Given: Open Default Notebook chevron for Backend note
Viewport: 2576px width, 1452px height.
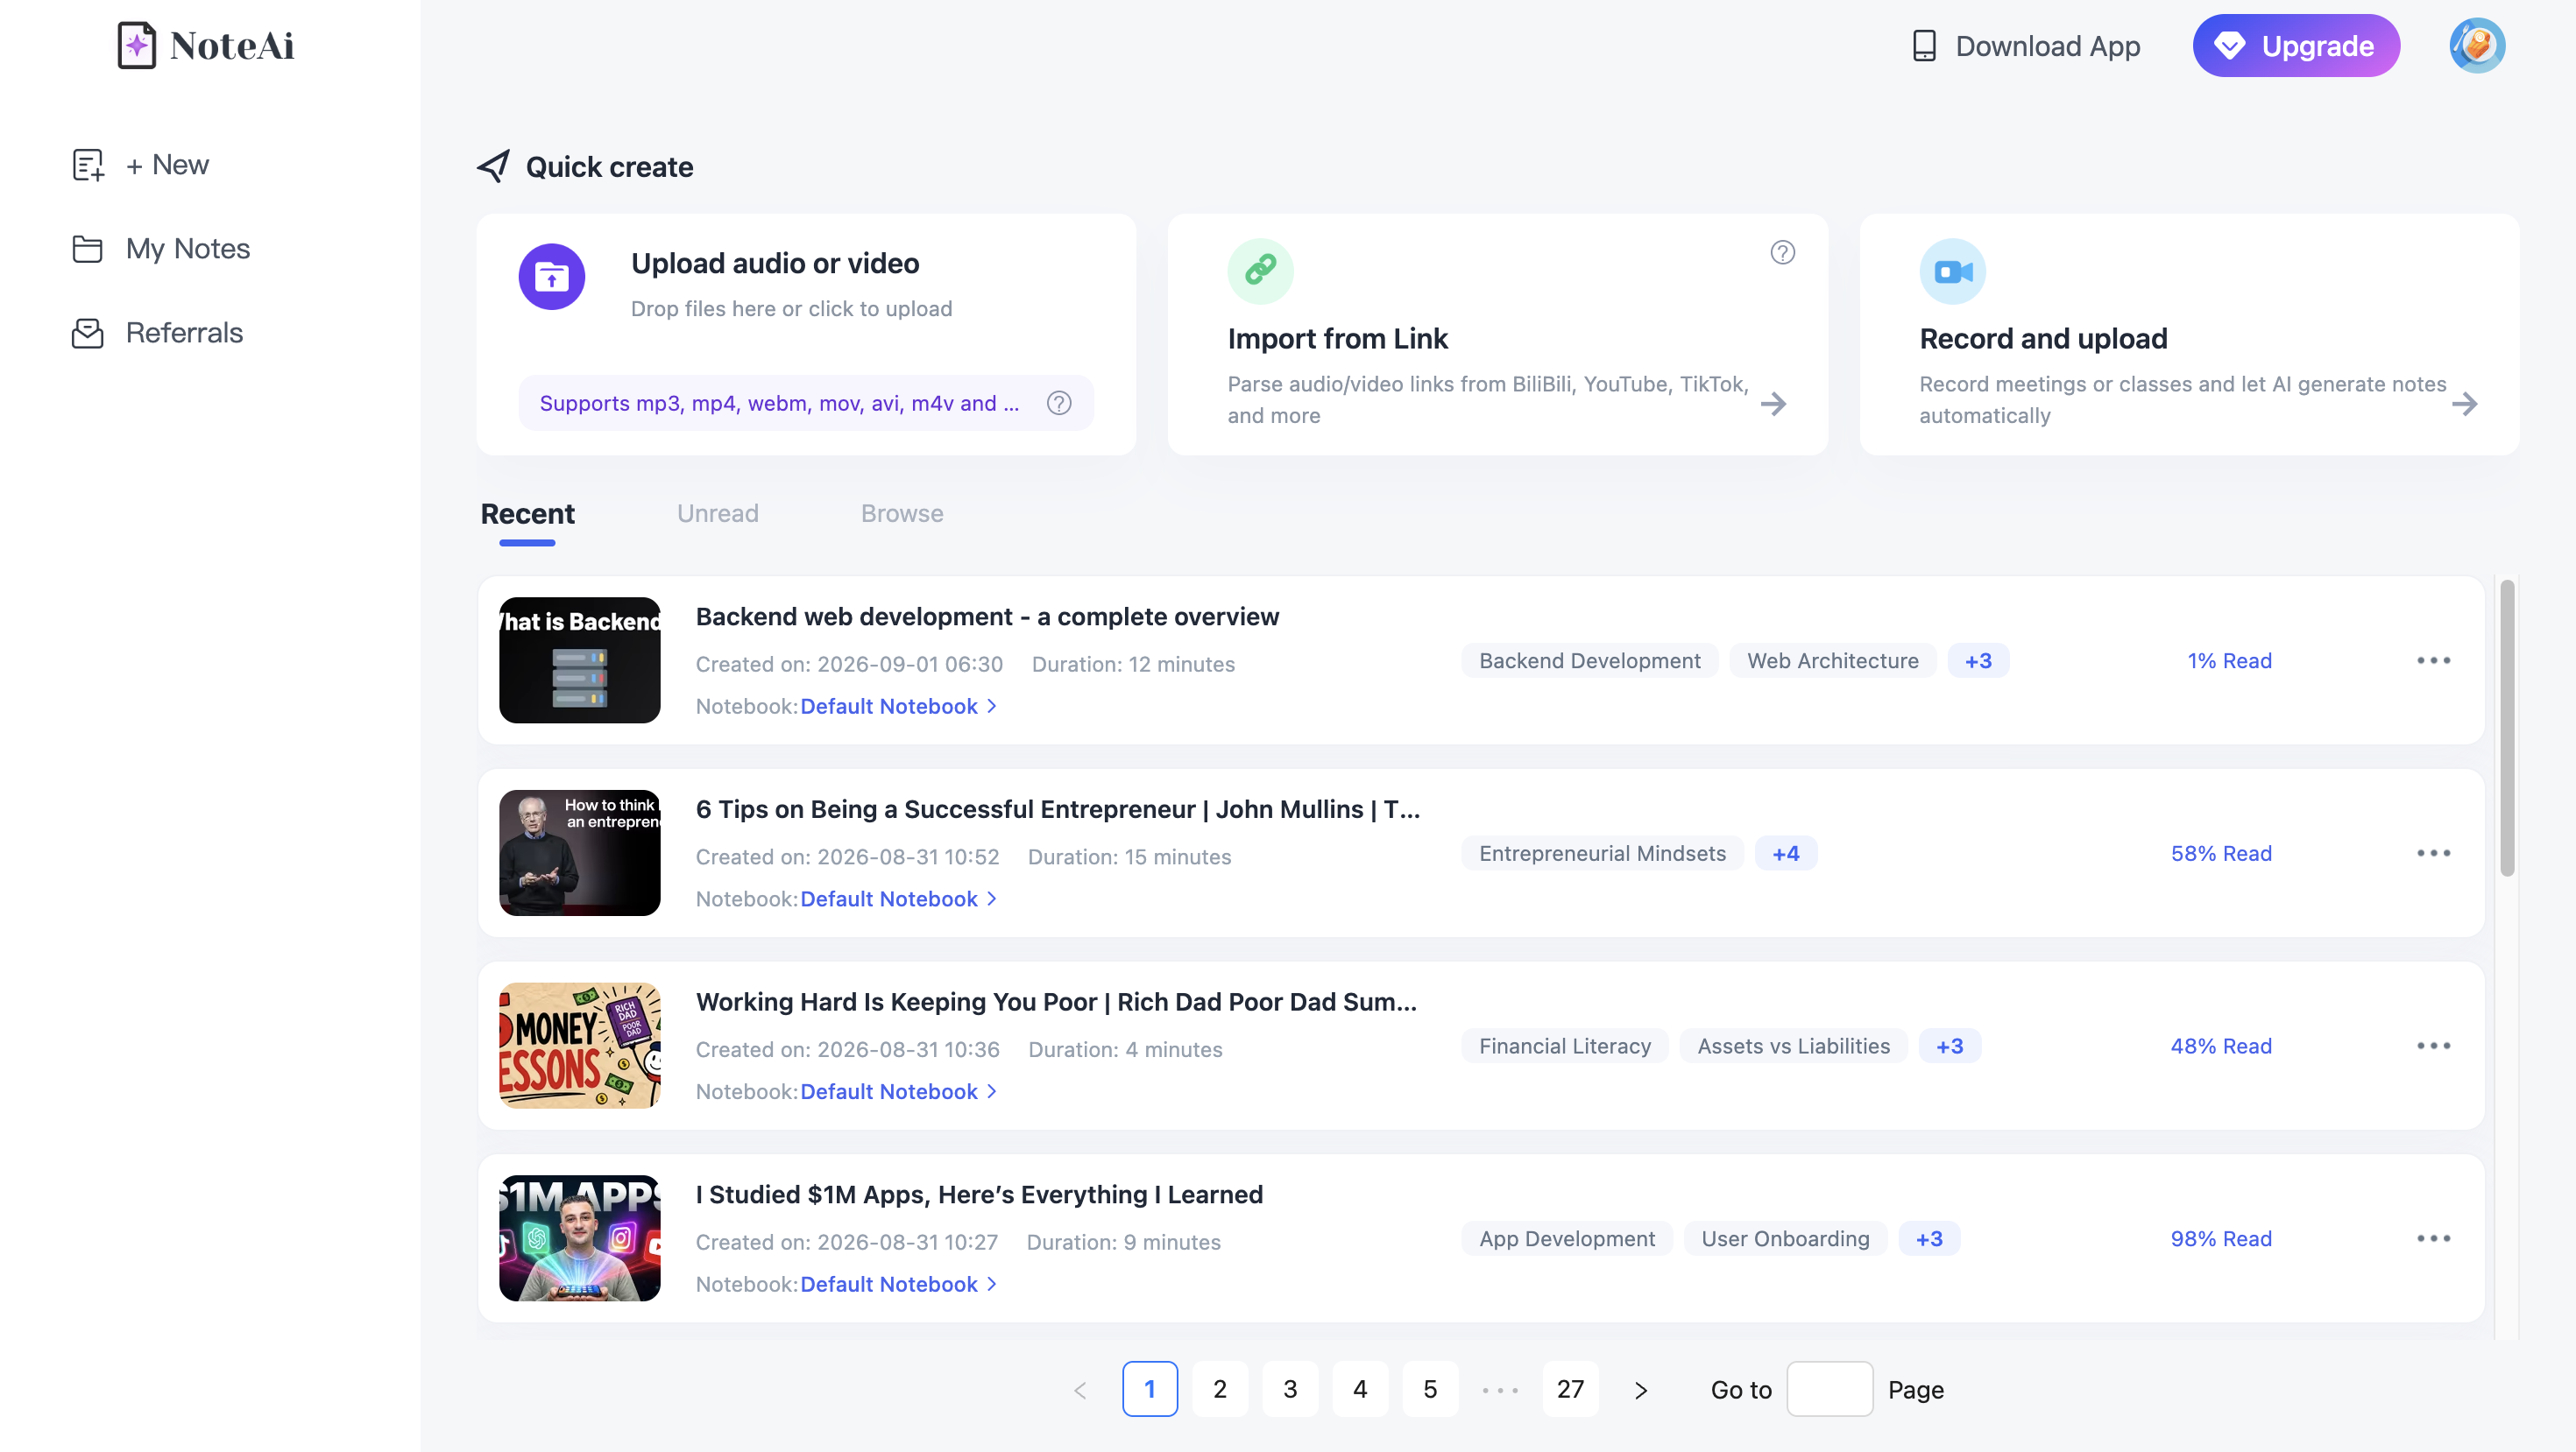Looking at the screenshot, I should click(x=991, y=707).
